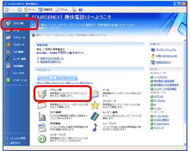Click the vertical scrollbar thumb of the content area
The height and width of the screenshot is (151, 190).
[185, 83]
